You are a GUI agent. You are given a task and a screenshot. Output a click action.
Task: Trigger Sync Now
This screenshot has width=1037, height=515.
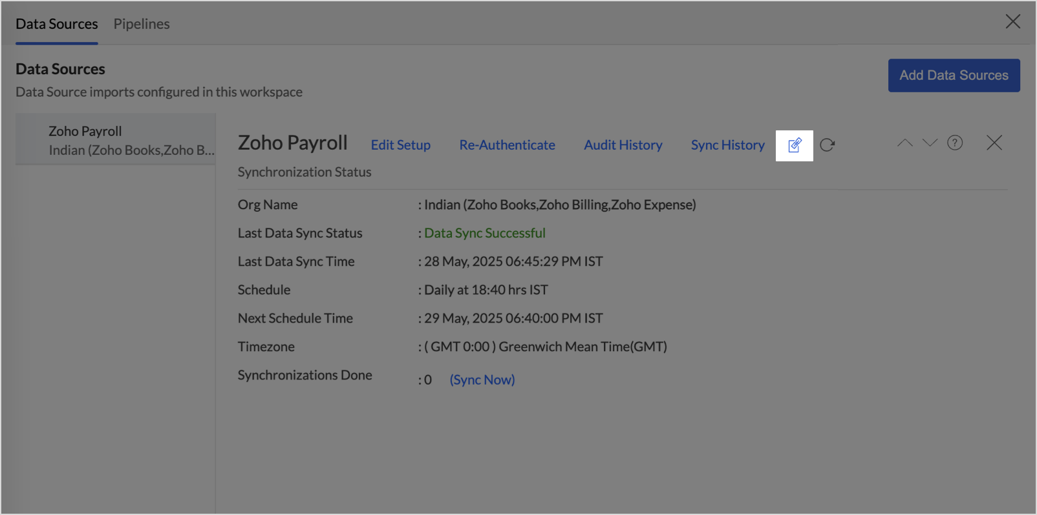coord(482,380)
